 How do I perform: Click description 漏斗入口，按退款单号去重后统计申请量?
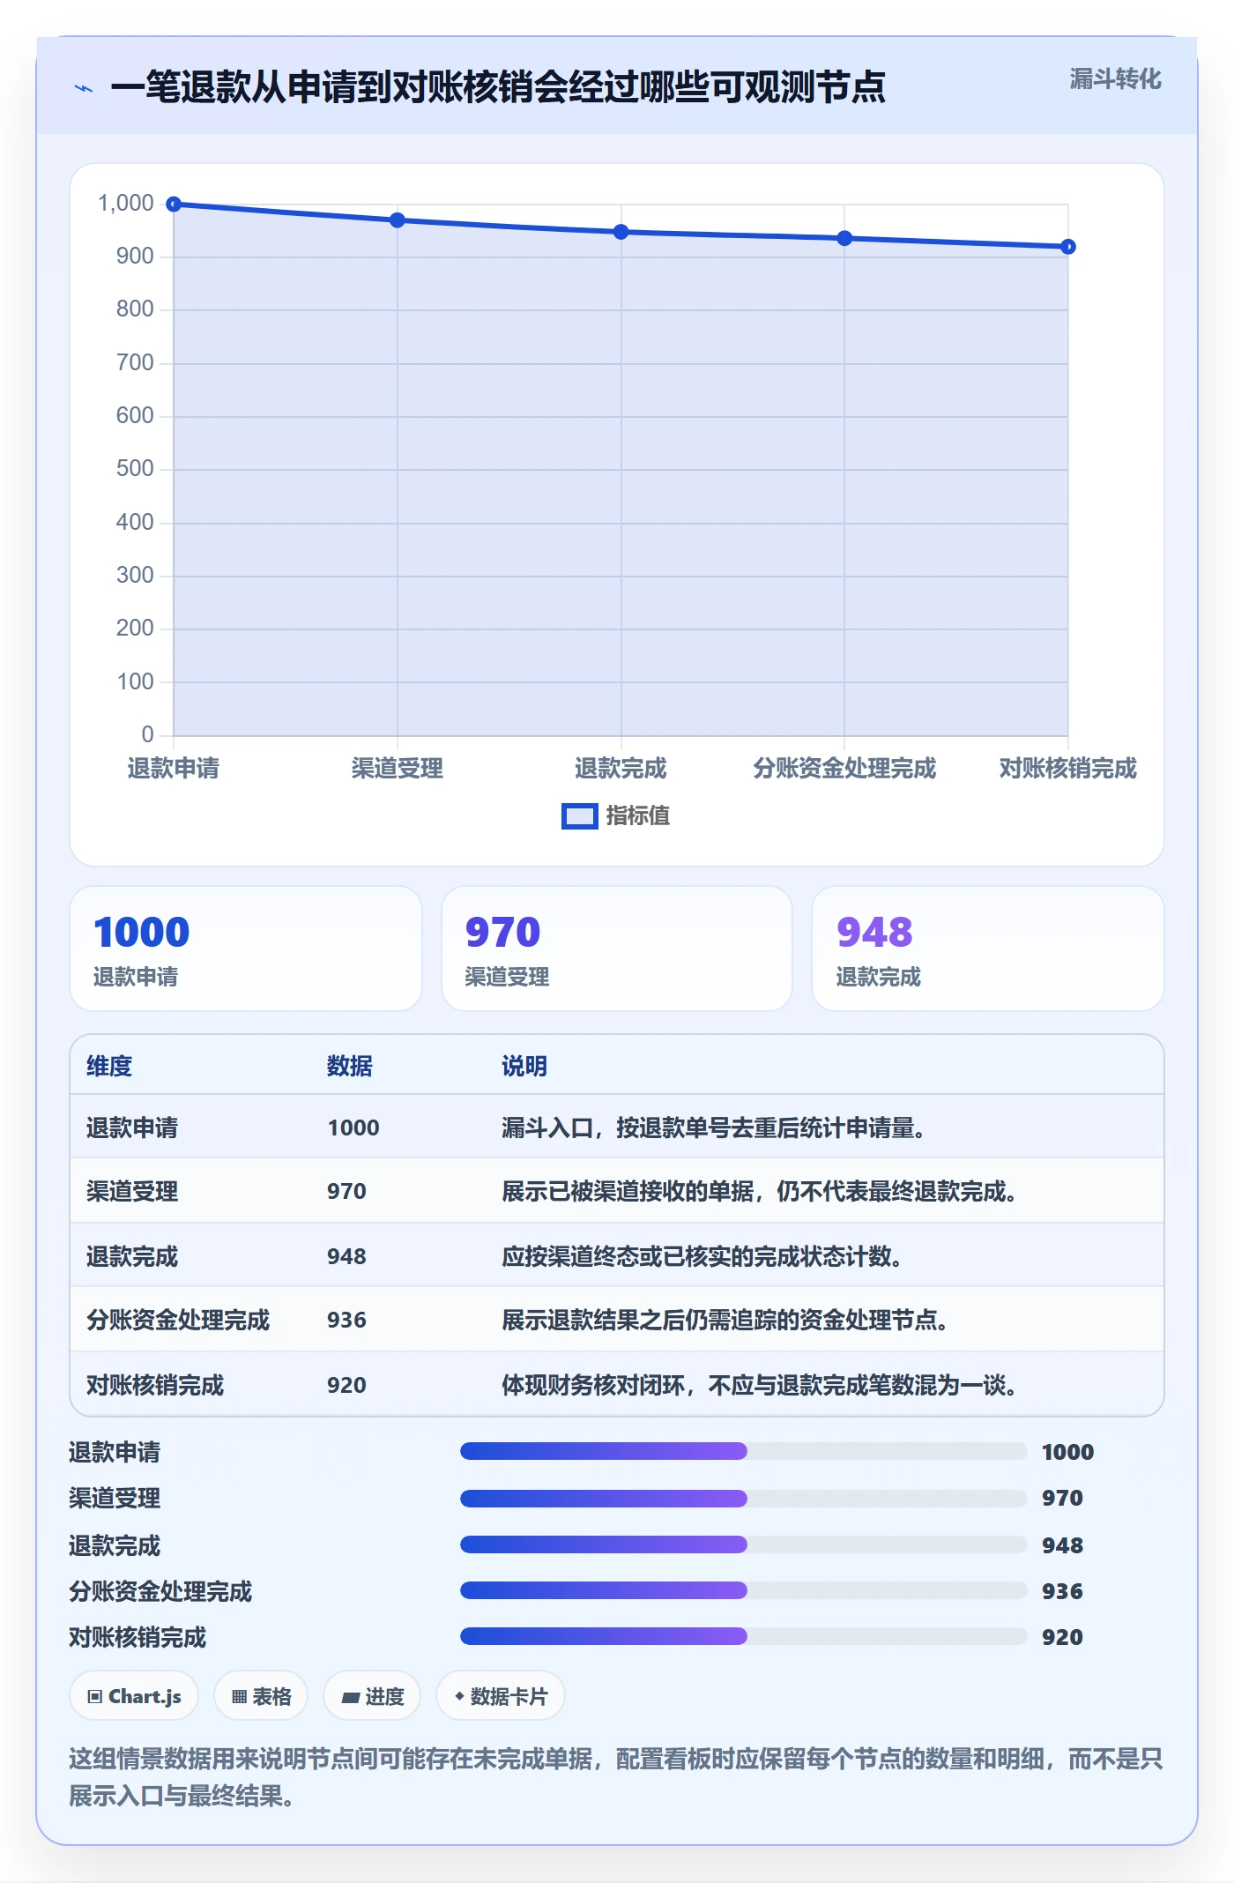pos(713,1128)
